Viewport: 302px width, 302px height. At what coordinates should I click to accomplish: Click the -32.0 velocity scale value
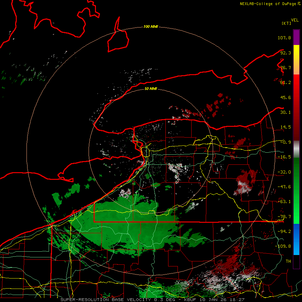284,172
